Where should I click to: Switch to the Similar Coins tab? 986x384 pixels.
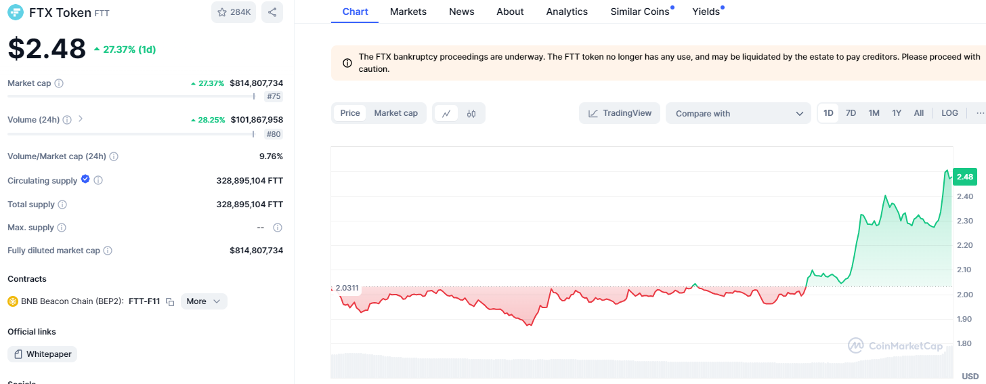click(640, 12)
